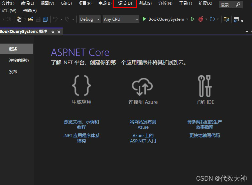The image size is (252, 185).
Task: Open the 项目(P) menu
Action: coord(85,3)
